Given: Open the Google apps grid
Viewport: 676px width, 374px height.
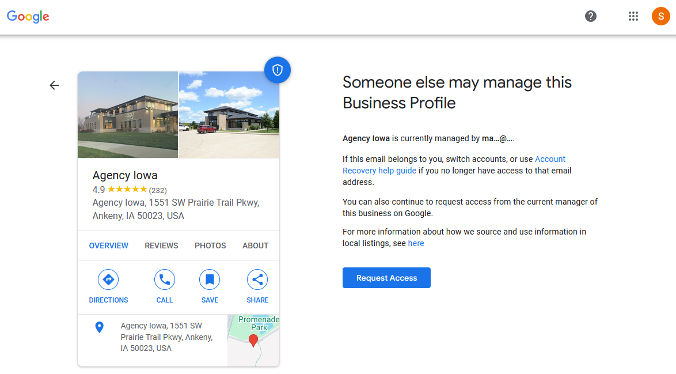Looking at the screenshot, I should coord(633,16).
